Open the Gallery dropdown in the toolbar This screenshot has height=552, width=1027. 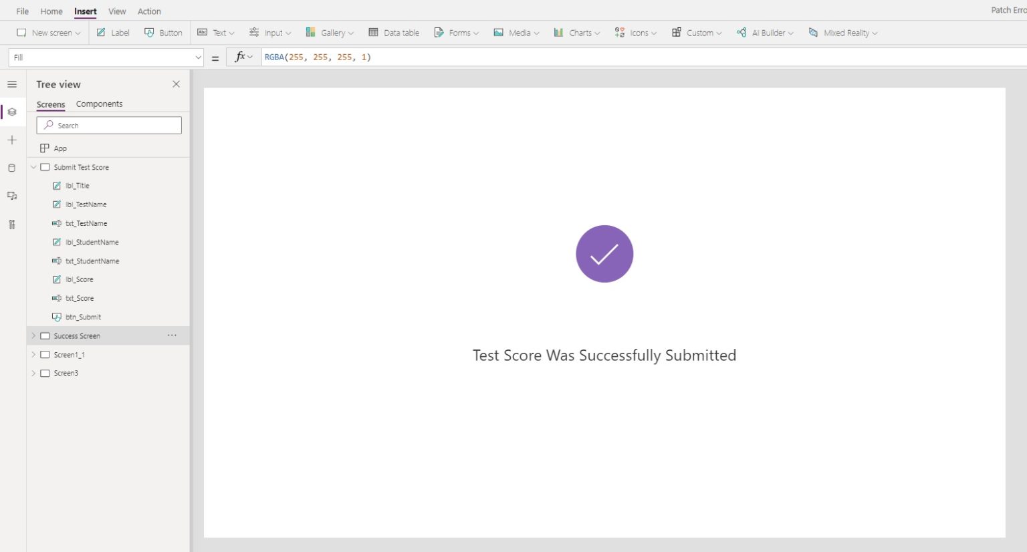tap(330, 32)
